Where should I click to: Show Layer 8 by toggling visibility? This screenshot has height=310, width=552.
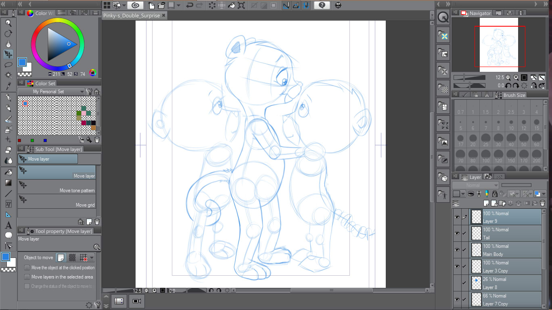click(x=457, y=283)
